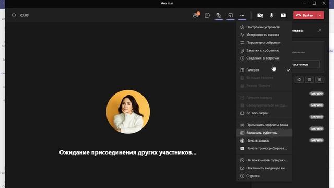Click Начать запись

tap(265, 140)
